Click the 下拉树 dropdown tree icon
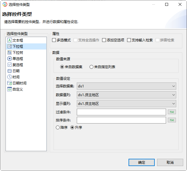This screenshot has width=187, height=171. (x=9, y=52)
